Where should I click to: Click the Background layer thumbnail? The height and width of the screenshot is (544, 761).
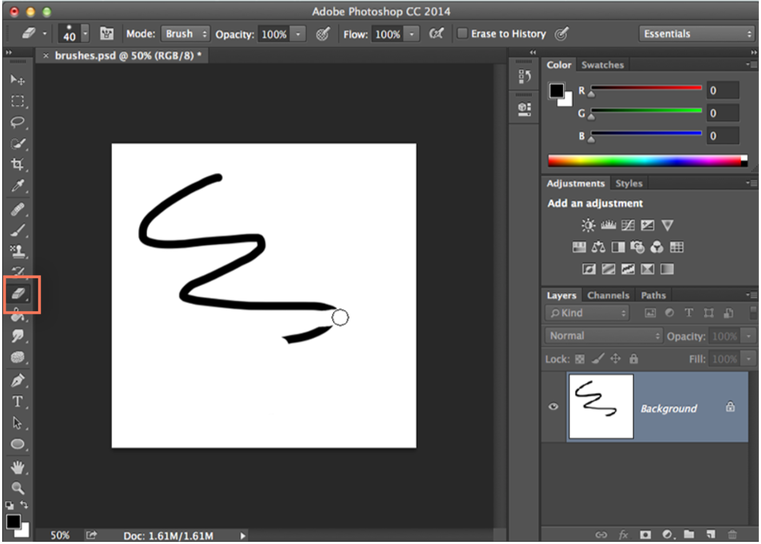tap(601, 407)
